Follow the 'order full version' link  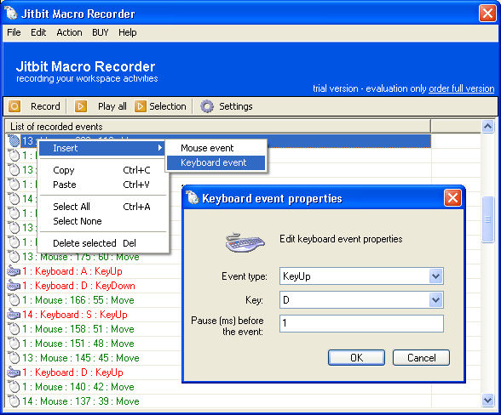[462, 88]
